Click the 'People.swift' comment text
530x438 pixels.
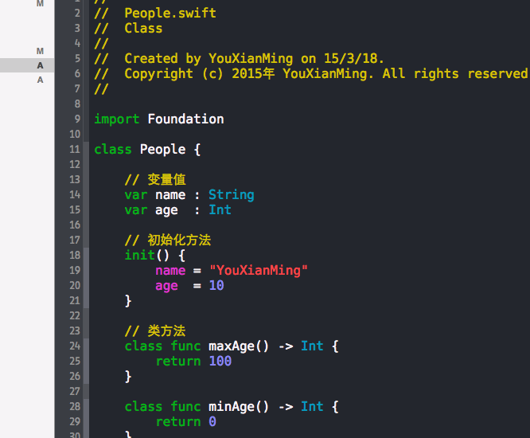[170, 14]
